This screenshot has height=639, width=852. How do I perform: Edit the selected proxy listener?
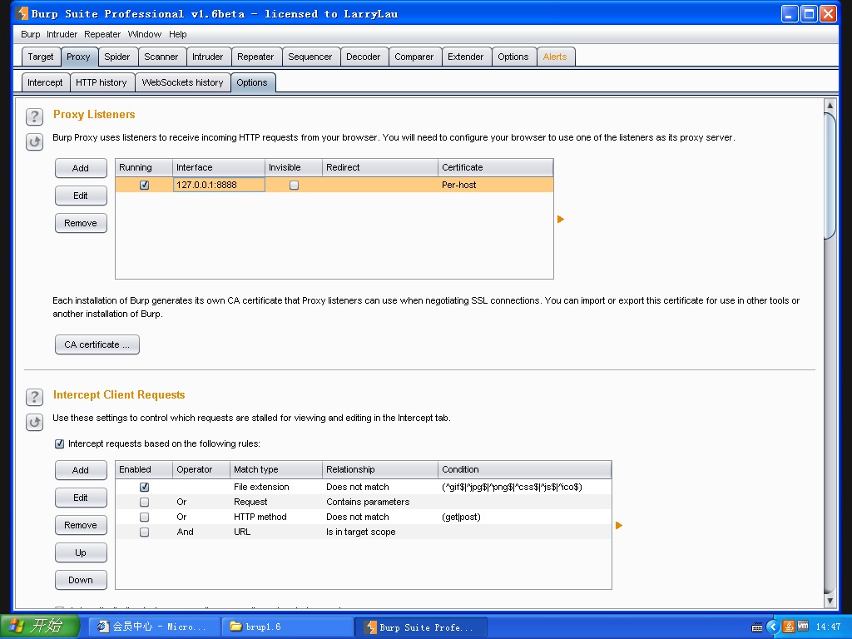[x=81, y=196]
